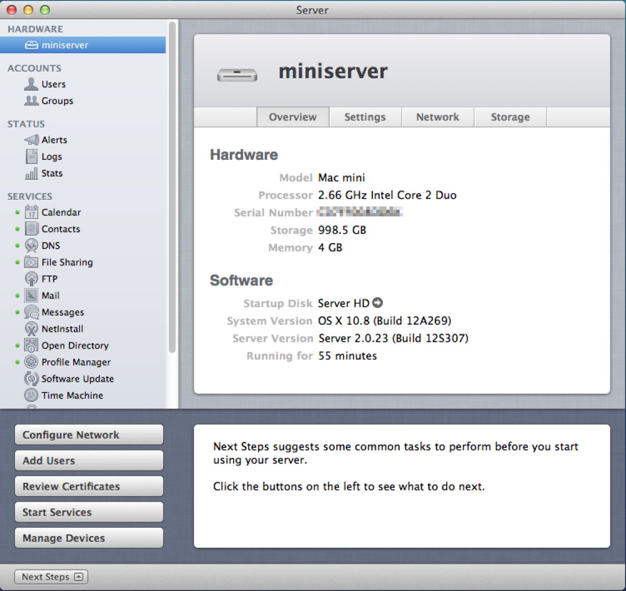View the Stats bar-chart icon
The image size is (626, 591).
(x=31, y=173)
